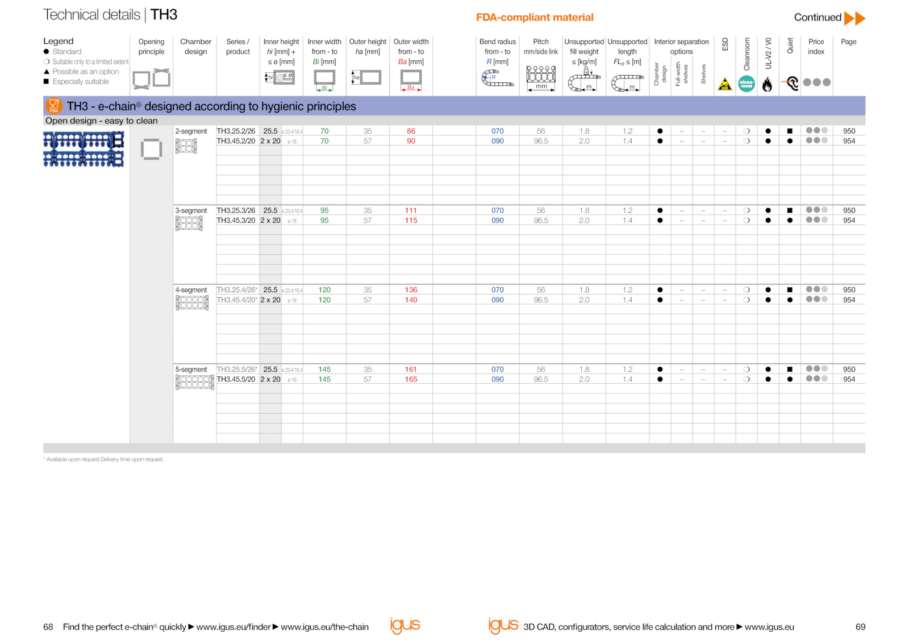This screenshot has height=643, width=909.
Task: Select the TH3.25.4/26* product row
Action: click(x=540, y=290)
